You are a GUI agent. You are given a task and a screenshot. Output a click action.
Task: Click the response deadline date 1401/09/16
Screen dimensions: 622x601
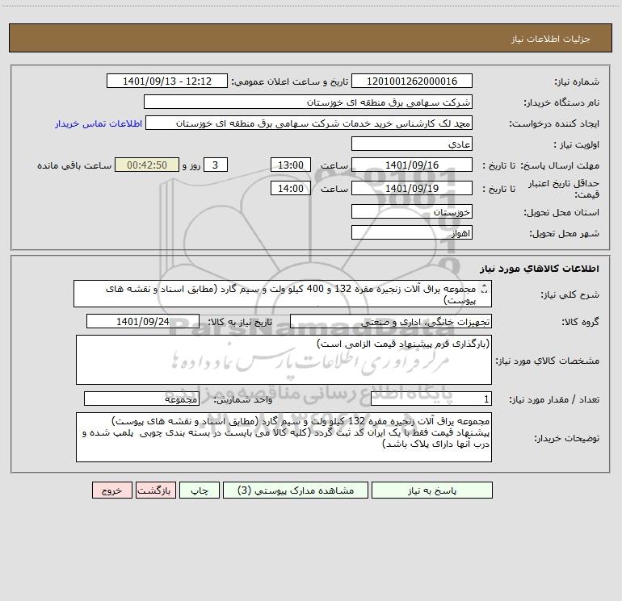pos(412,165)
